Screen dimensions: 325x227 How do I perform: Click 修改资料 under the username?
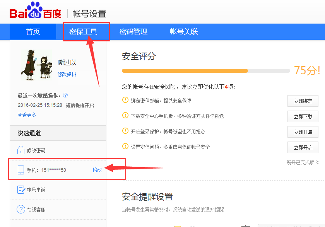[67, 74]
